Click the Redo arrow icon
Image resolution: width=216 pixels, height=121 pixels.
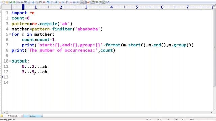52,2
